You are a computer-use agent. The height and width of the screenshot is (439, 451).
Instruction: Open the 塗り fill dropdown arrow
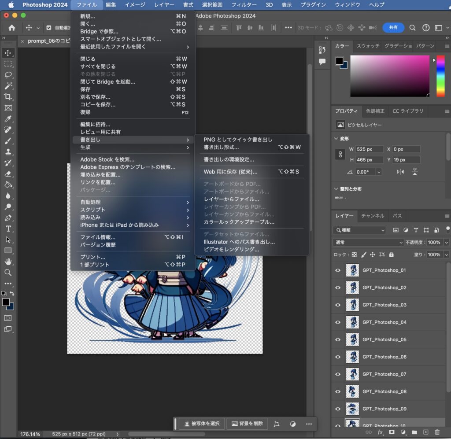pyautogui.click(x=447, y=255)
